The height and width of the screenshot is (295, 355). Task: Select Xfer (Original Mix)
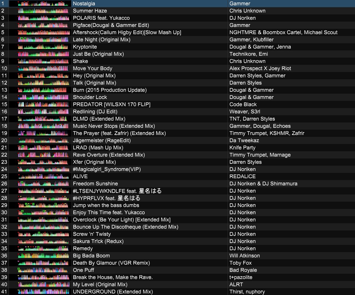point(95,162)
